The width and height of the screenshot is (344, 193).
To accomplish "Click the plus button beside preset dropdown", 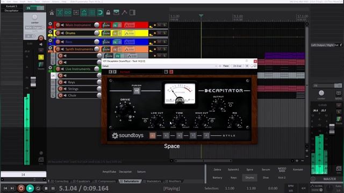I will point(220,66).
